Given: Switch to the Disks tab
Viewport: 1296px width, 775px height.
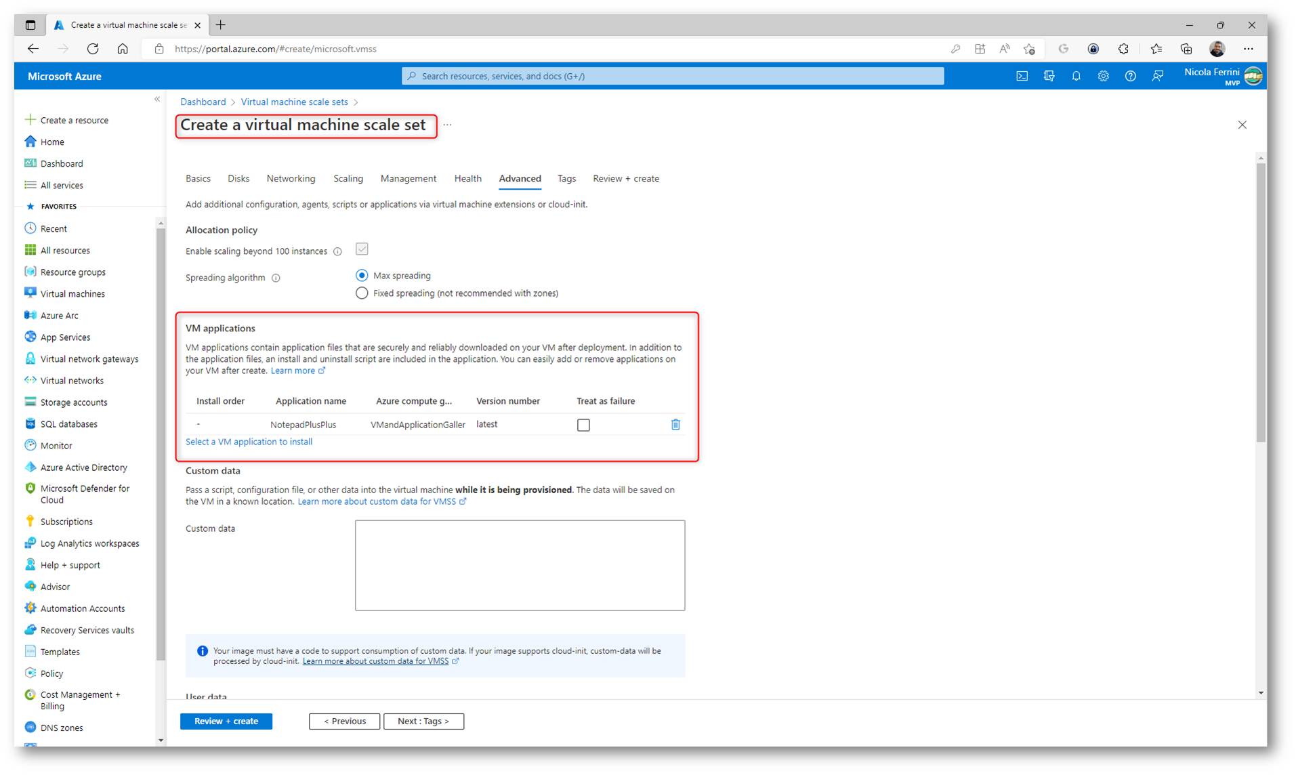Looking at the screenshot, I should 238,179.
